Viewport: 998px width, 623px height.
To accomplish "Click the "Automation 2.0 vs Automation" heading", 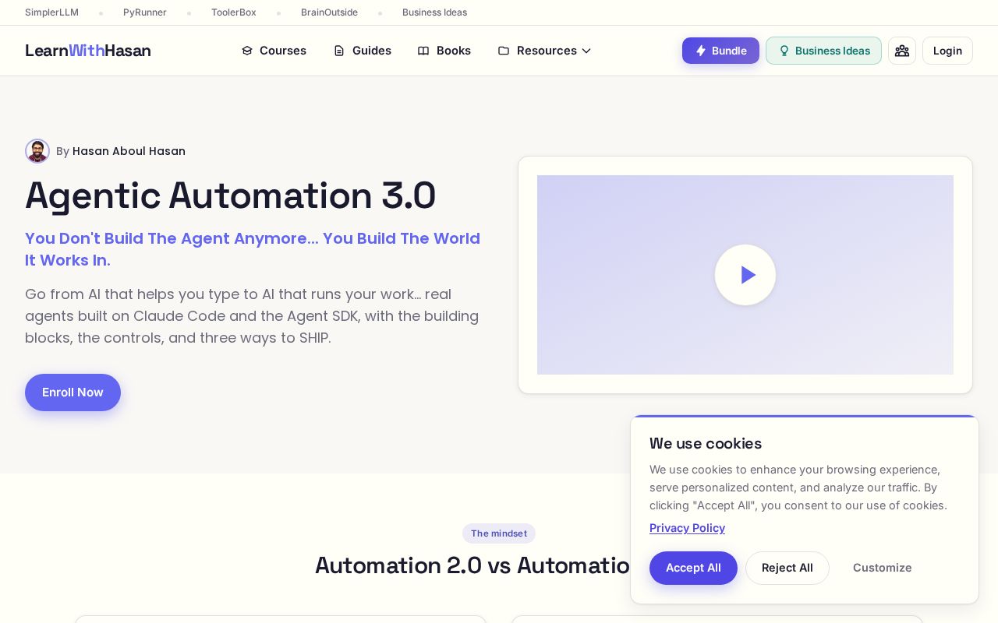I will coord(472,565).
